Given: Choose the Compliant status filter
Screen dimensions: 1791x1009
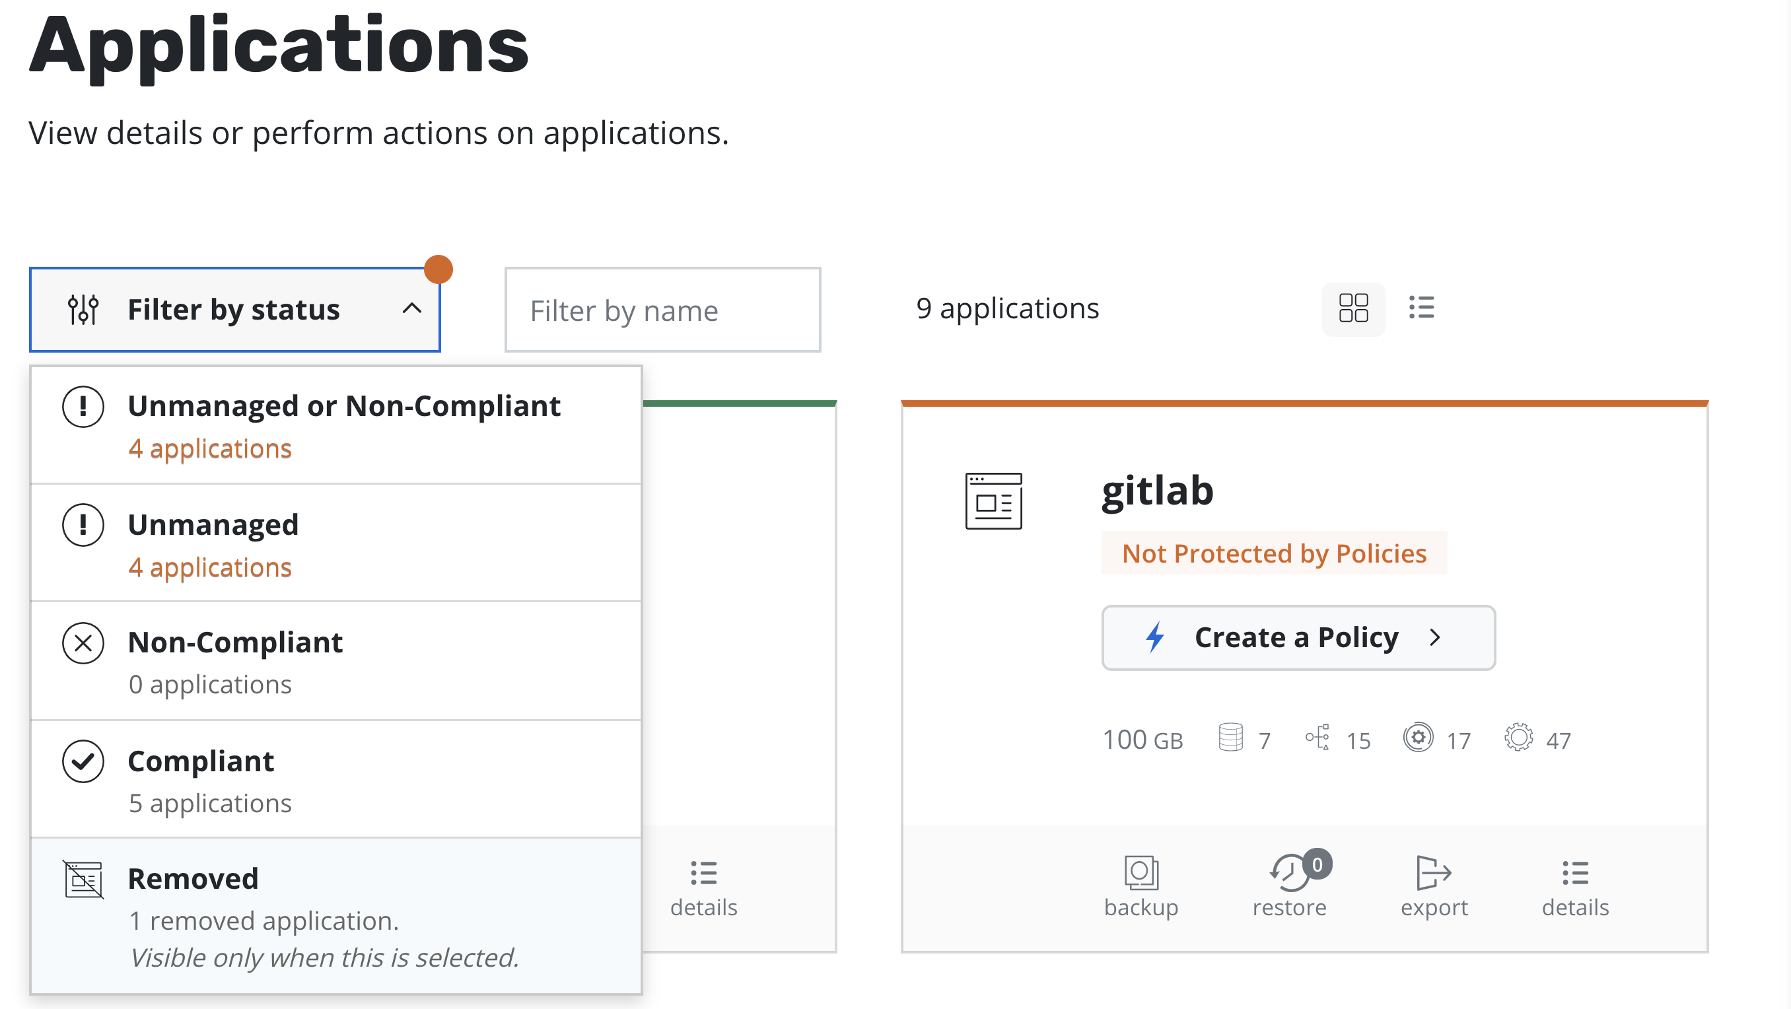Looking at the screenshot, I should click(x=335, y=779).
